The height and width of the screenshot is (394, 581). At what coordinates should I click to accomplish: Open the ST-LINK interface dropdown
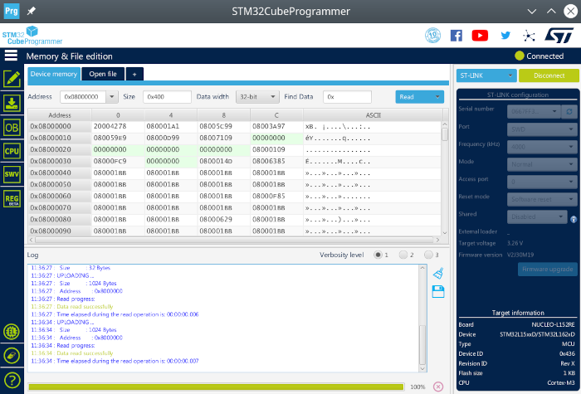pos(486,75)
